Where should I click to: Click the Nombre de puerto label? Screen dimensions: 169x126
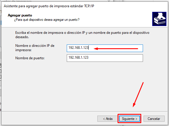click(x=30, y=58)
